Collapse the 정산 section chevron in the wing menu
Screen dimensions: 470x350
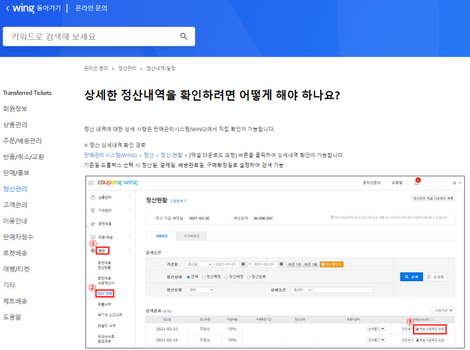coord(130,250)
